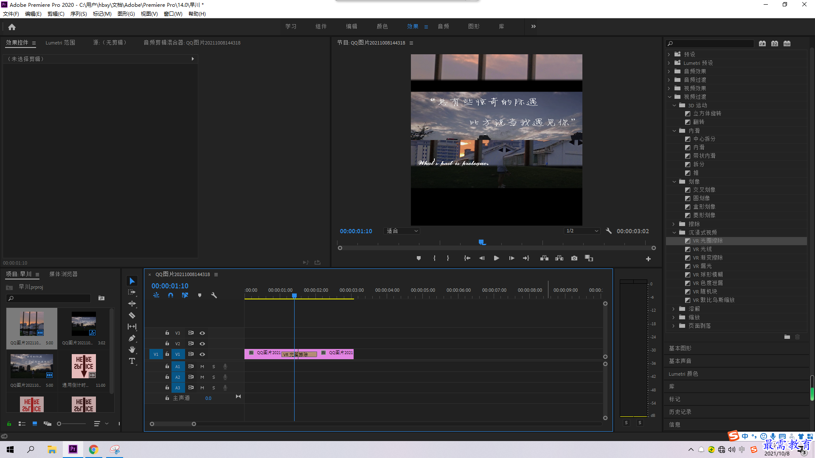Collapse the 沉浸式视频 folder
This screenshot has width=815, height=458.
pyautogui.click(x=674, y=232)
